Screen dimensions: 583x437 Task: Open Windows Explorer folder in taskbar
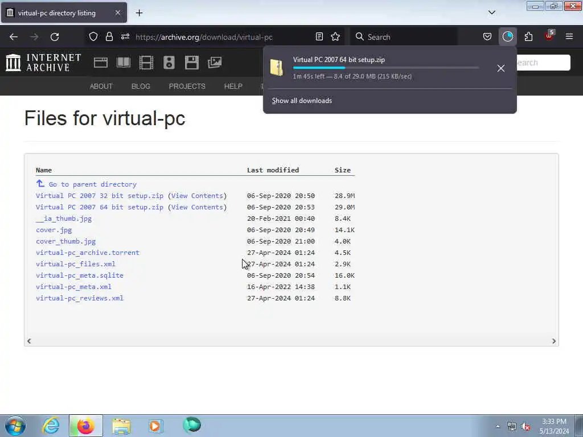coord(121,426)
